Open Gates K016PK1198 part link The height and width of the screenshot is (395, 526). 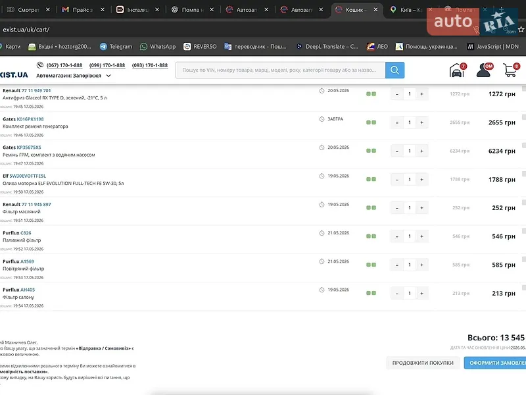30,119
